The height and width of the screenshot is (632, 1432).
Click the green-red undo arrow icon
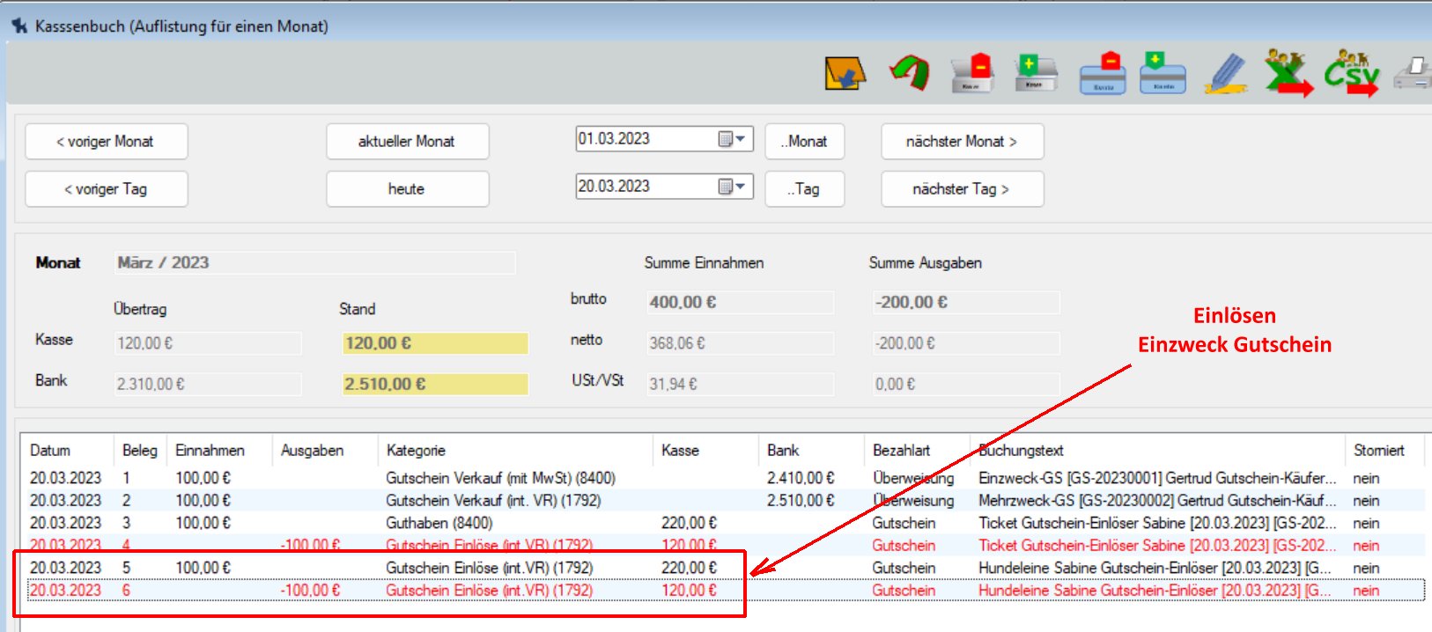(x=910, y=73)
